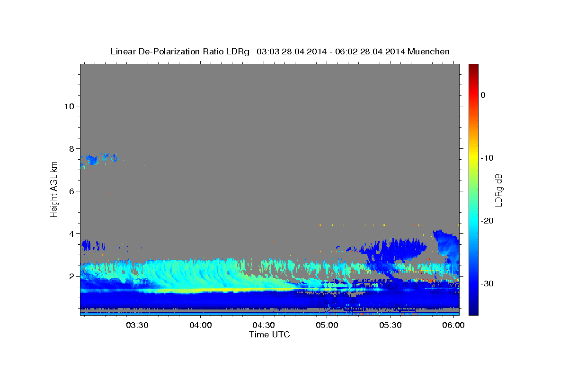Click the yellow high-LDR layer near 04:00
Screen dimensions: 568x378
point(204,290)
